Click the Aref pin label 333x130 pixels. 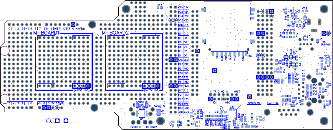78,29
